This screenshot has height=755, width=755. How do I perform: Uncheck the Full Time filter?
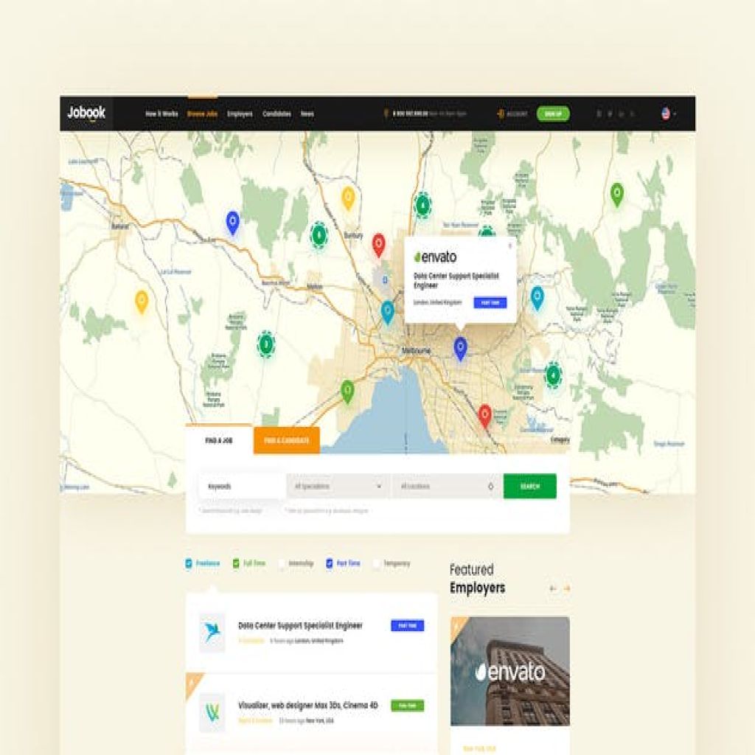coord(236,563)
